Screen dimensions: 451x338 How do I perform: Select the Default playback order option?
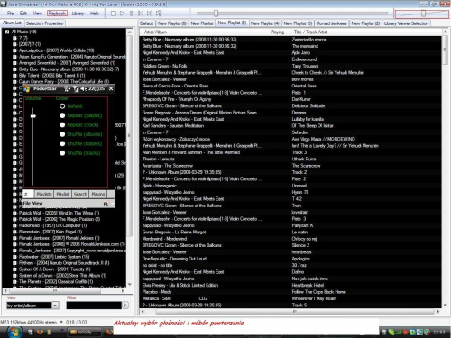pyautogui.click(x=62, y=106)
